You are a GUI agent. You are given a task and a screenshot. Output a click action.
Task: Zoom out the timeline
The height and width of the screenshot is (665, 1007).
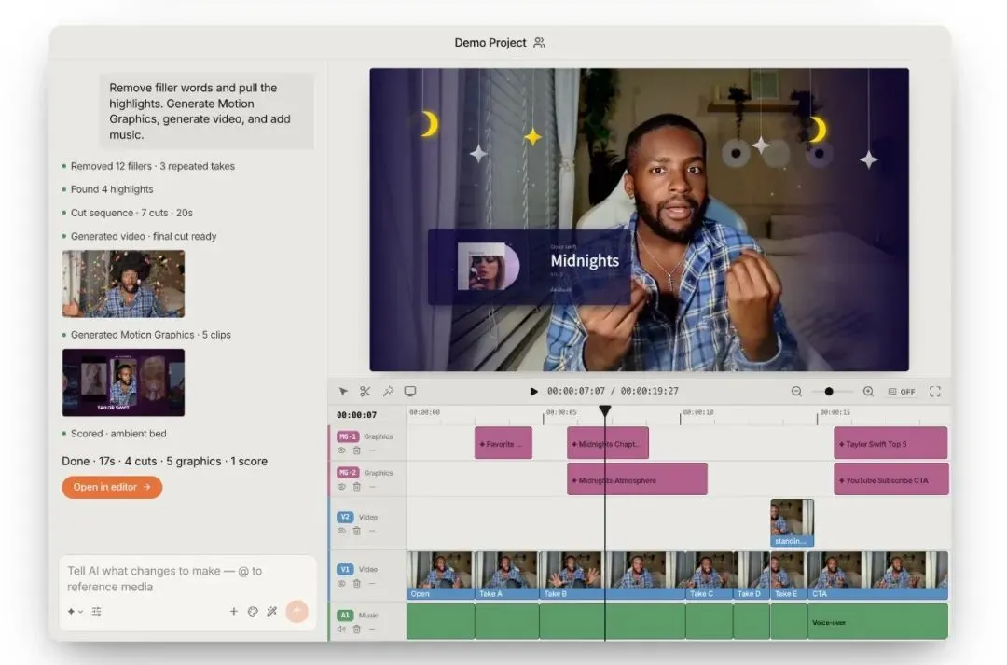click(x=796, y=392)
